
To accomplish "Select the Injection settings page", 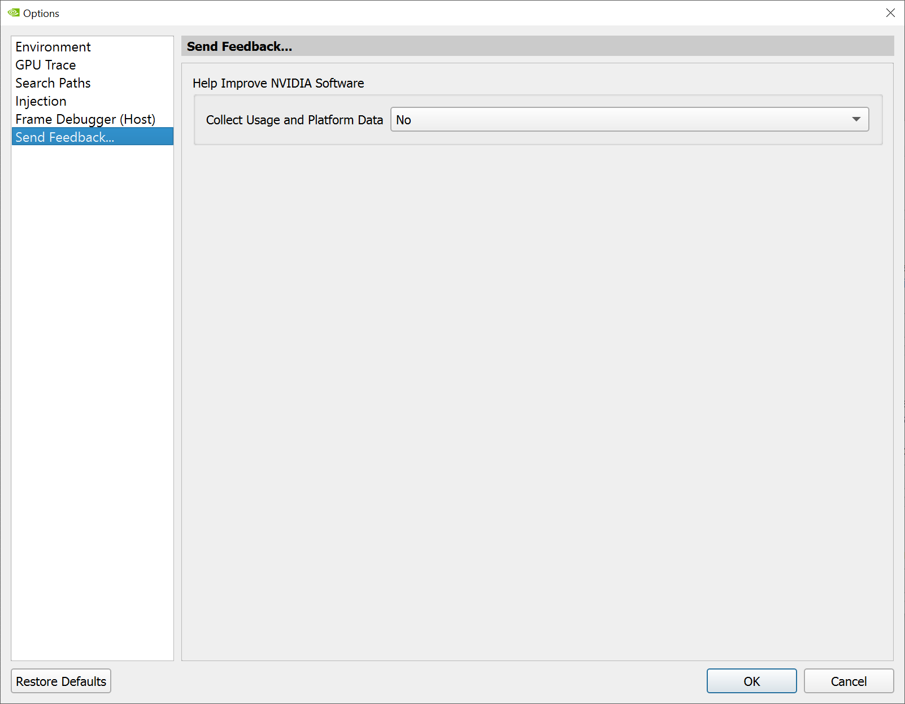I will 41,101.
